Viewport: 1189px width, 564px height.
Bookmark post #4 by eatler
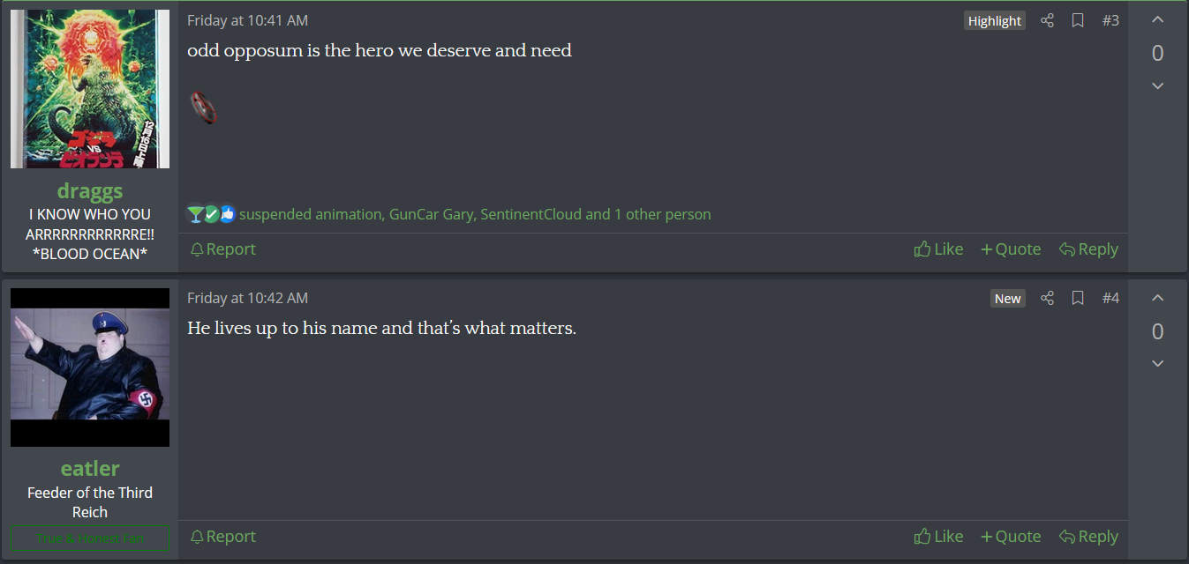tap(1078, 298)
